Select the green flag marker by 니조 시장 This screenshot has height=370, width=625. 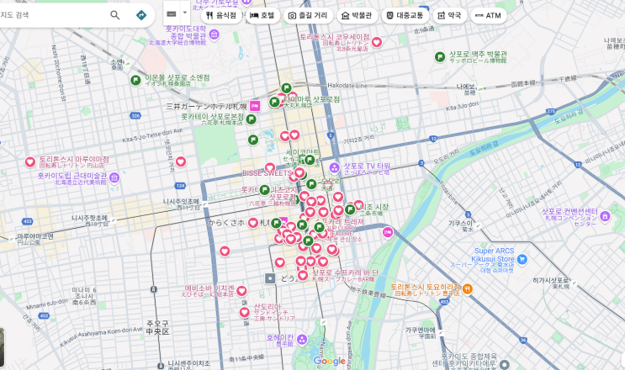pyautogui.click(x=350, y=209)
